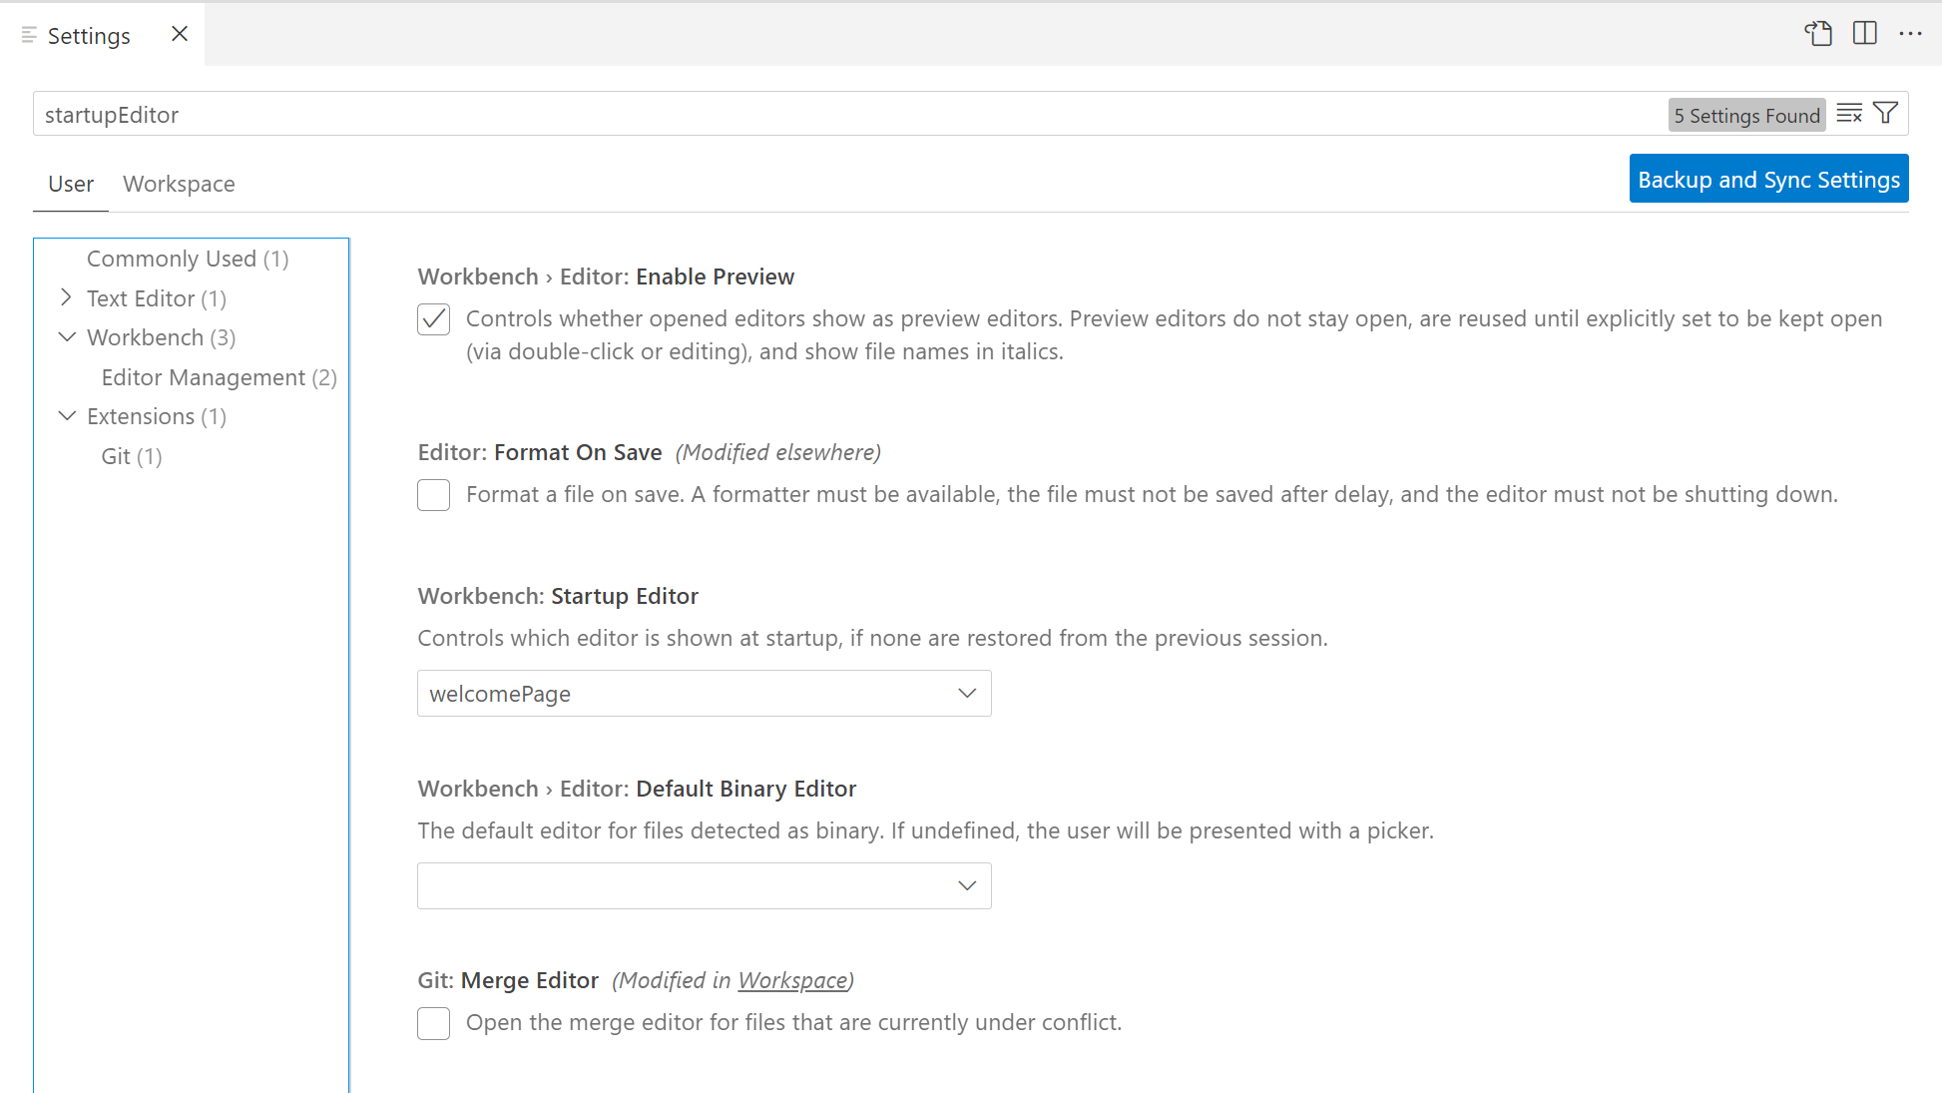Enable the Git Merge Editor checkbox

[433, 1023]
